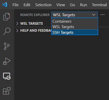This screenshot has height=100, width=109.
Task: Open the Explorer view in activity bar
Action: point(7,16)
